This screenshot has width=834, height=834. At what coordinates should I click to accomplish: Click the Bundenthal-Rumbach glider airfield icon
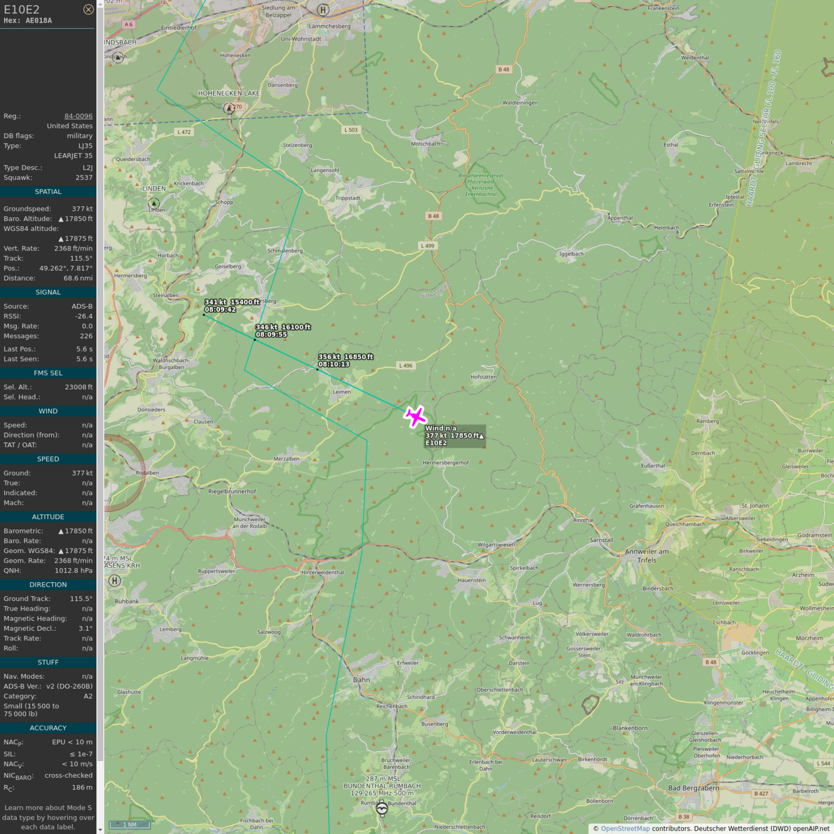pos(382,808)
